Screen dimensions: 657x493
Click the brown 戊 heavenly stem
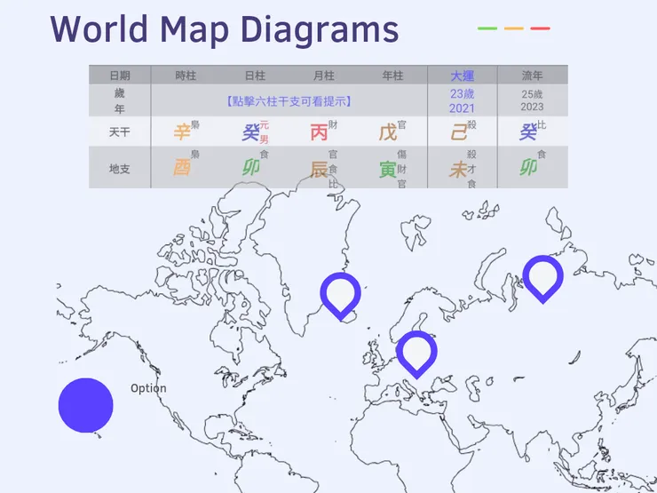[x=388, y=132]
